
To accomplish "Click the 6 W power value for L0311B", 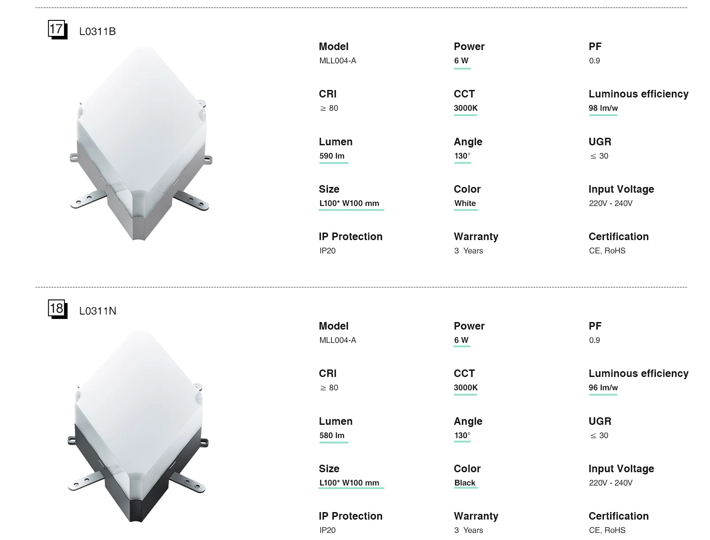I will pos(461,61).
